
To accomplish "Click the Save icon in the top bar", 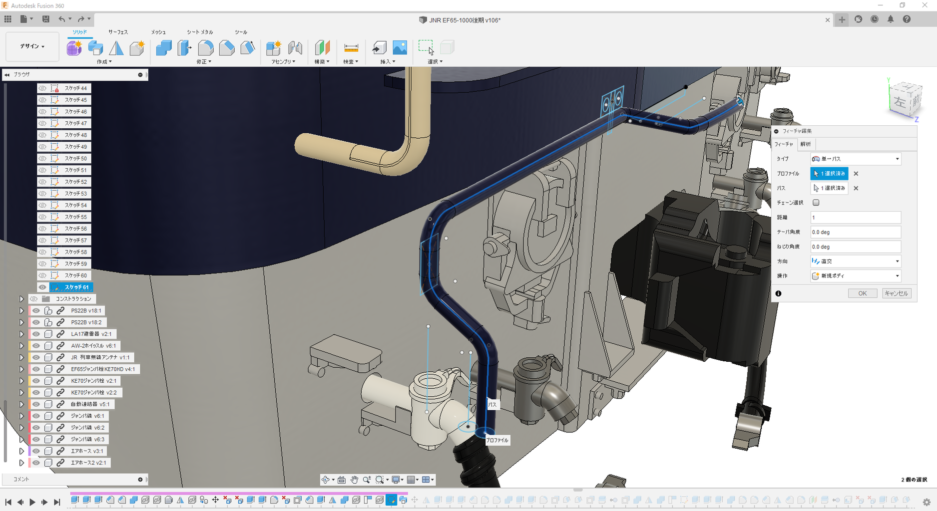I will point(46,19).
